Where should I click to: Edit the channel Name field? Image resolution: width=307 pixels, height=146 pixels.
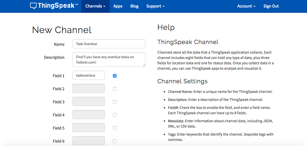(109, 44)
